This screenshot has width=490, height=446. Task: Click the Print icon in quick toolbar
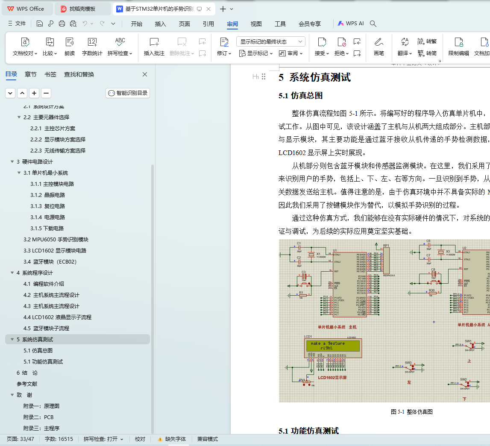(62, 24)
